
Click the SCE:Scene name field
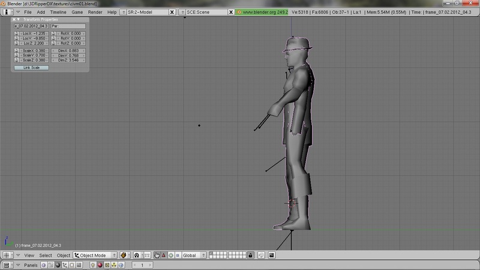(x=206, y=12)
